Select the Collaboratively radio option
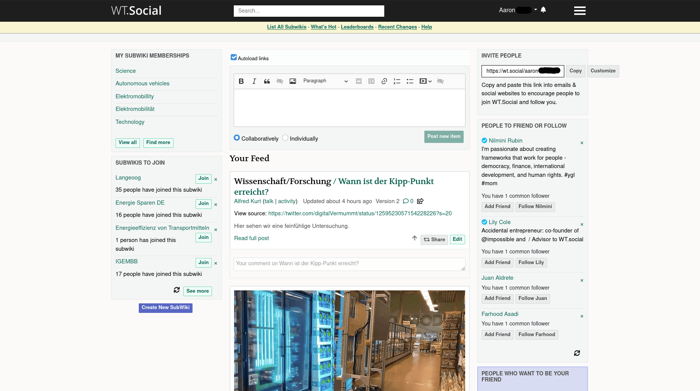 237,138
